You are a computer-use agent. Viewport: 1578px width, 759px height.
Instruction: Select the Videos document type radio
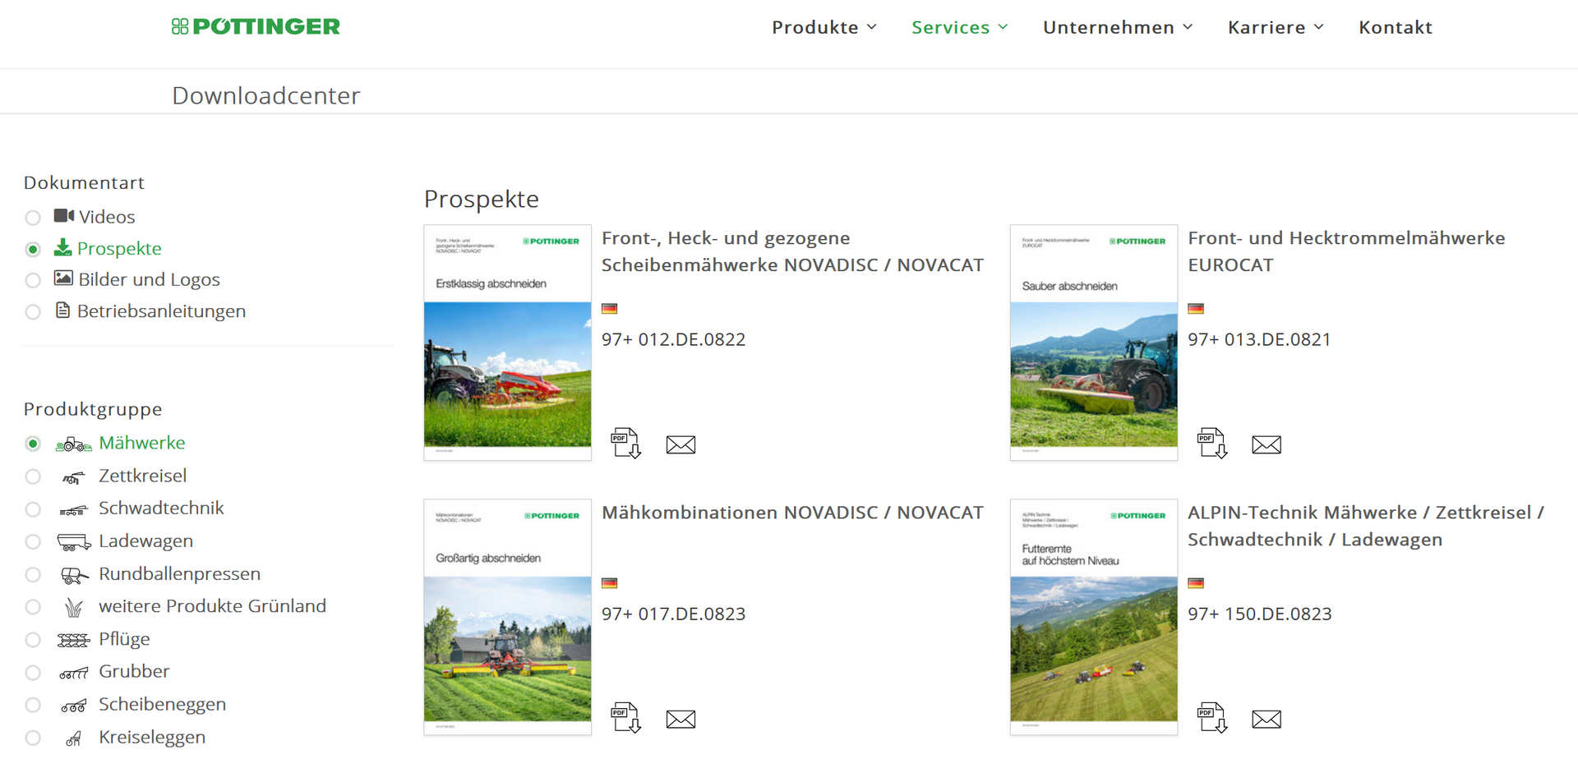pyautogui.click(x=33, y=218)
